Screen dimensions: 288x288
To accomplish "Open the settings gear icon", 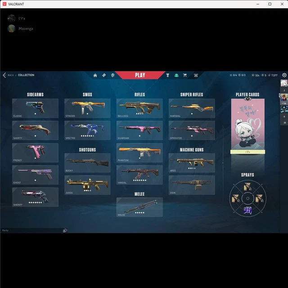I will [x=284, y=75].
